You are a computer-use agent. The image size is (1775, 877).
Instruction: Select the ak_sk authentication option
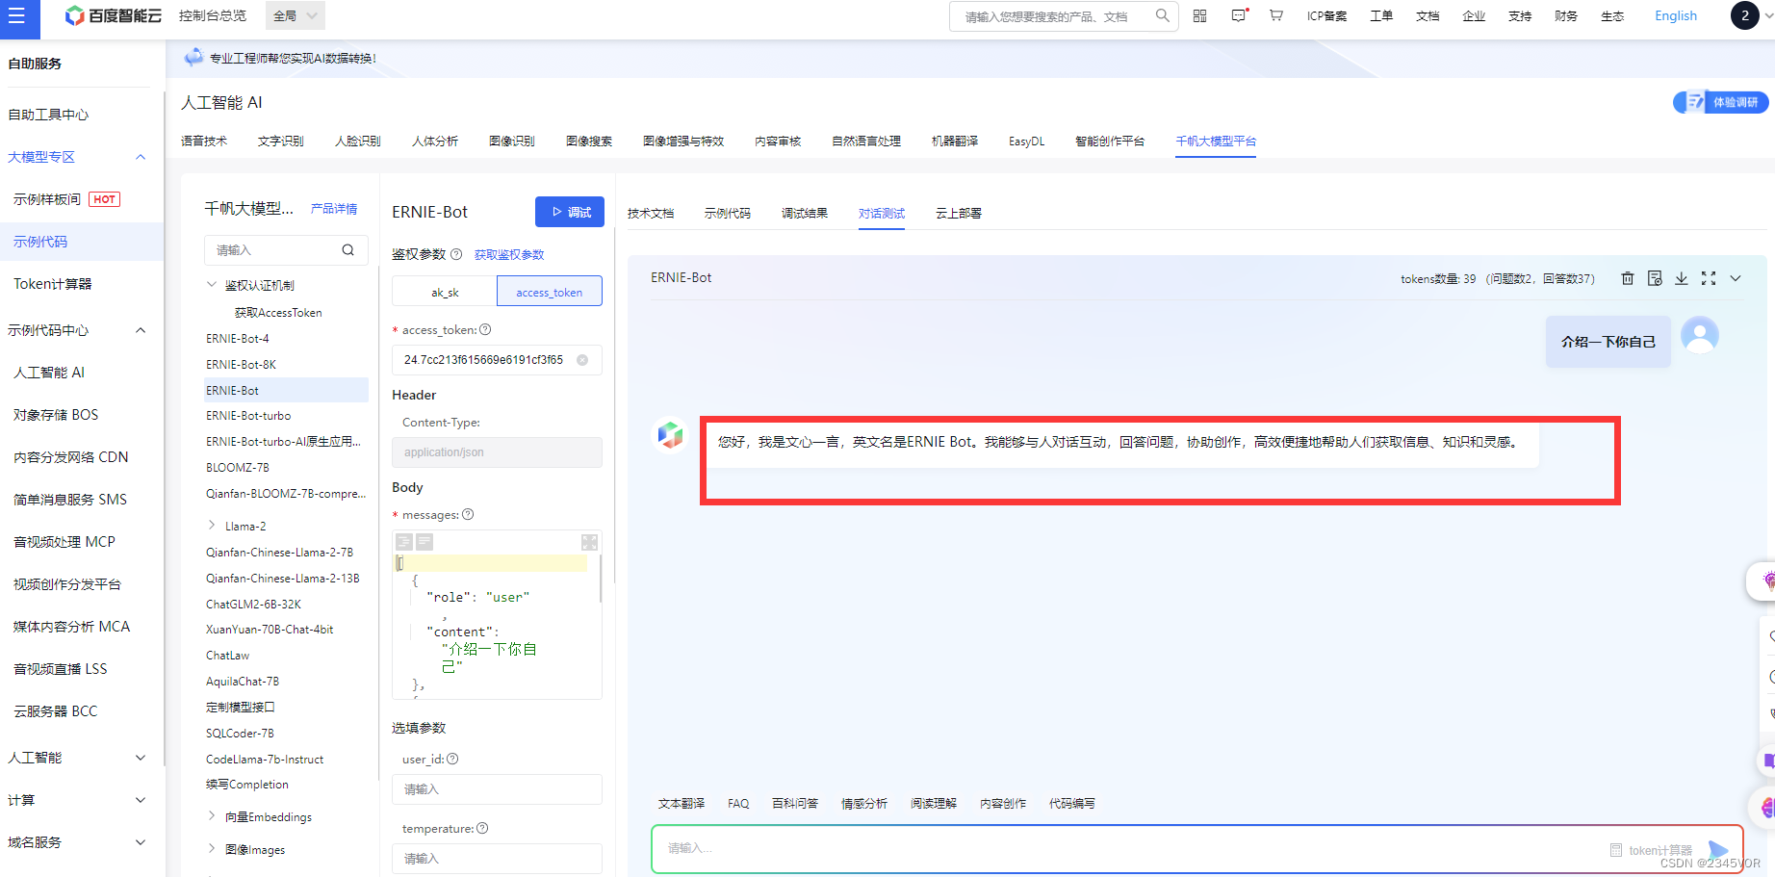coord(445,292)
